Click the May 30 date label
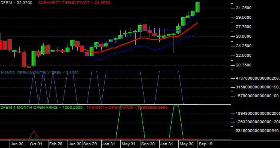The width and height of the screenshot is (280, 148). (x=186, y=144)
